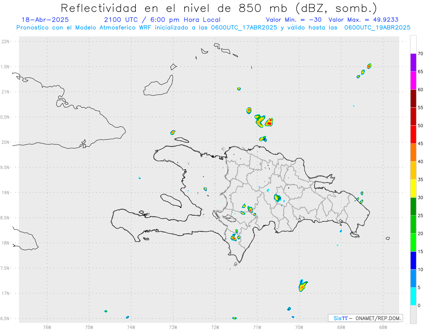Image resolution: width=430 pixels, height=332 pixels.
Task: Click the '20N' latitude label
Action: 5,142
